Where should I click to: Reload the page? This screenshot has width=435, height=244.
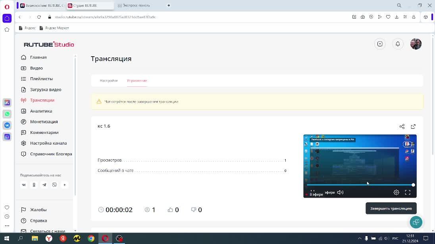(x=39, y=17)
